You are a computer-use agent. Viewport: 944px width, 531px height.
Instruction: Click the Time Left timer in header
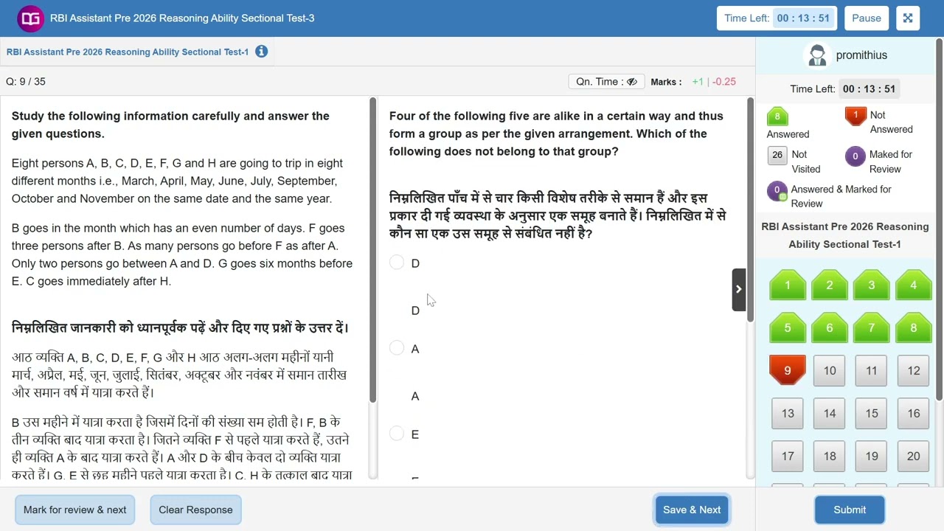click(x=777, y=18)
